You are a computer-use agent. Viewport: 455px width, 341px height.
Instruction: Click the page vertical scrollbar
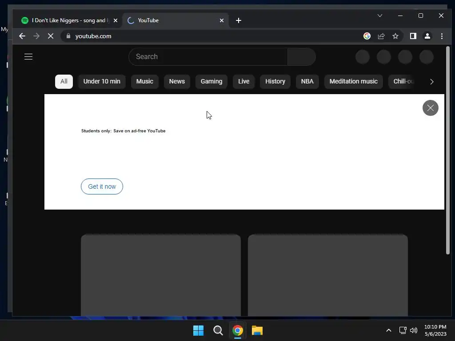448,151
